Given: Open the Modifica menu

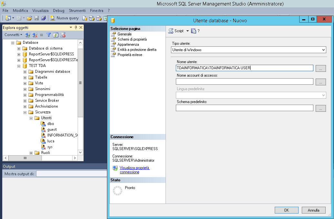Looking at the screenshot, I should 20,10.
